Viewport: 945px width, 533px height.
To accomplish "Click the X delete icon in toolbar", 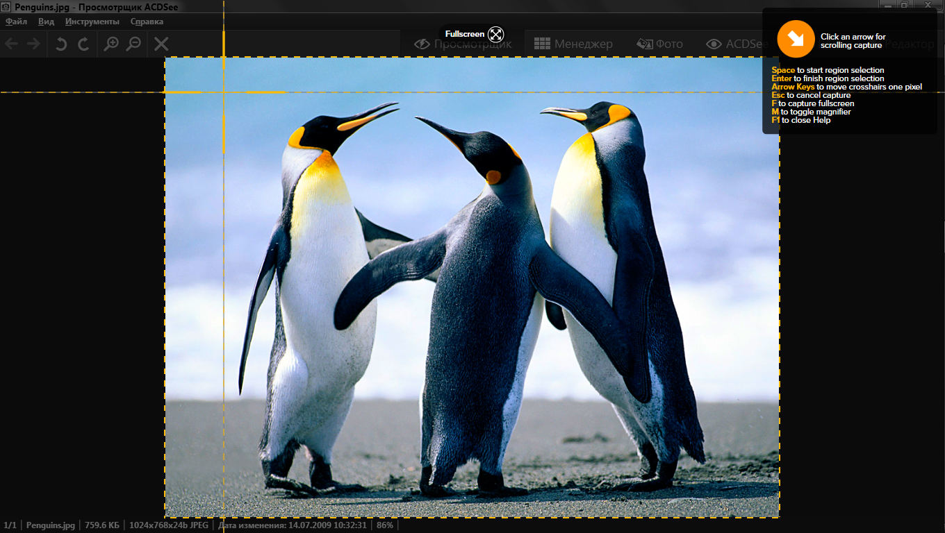I will [161, 44].
